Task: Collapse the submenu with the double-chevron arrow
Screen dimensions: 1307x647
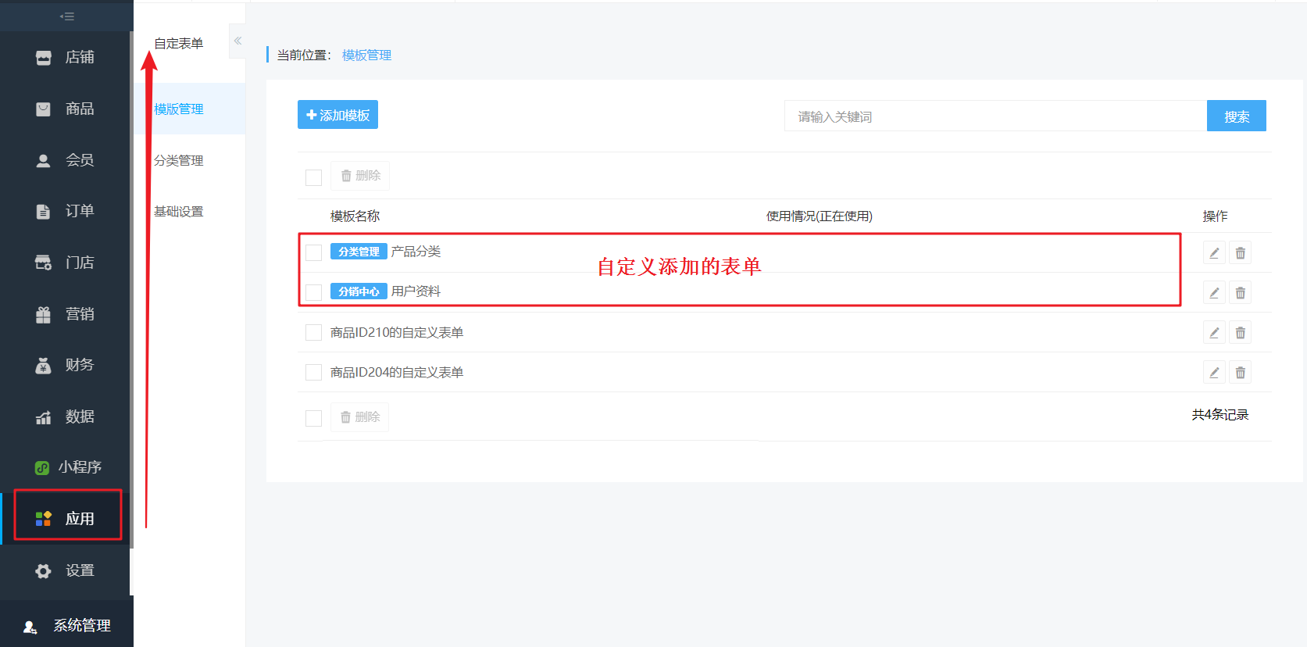Action: coord(237,41)
